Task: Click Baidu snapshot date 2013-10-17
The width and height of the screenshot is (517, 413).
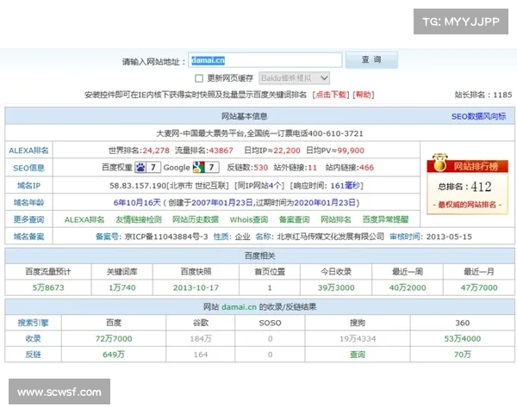Action: pyautogui.click(x=196, y=287)
